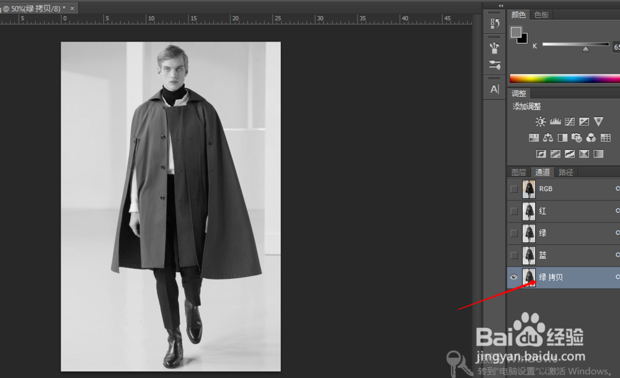Viewport: 620px width, 378px height.
Task: Toggle visibility of the RGB channel
Action: click(514, 189)
